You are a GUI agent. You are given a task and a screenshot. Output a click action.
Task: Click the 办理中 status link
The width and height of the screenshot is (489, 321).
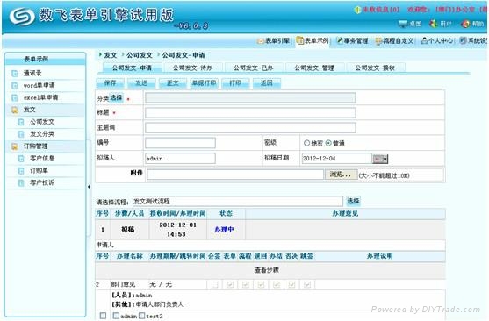pyautogui.click(x=224, y=230)
